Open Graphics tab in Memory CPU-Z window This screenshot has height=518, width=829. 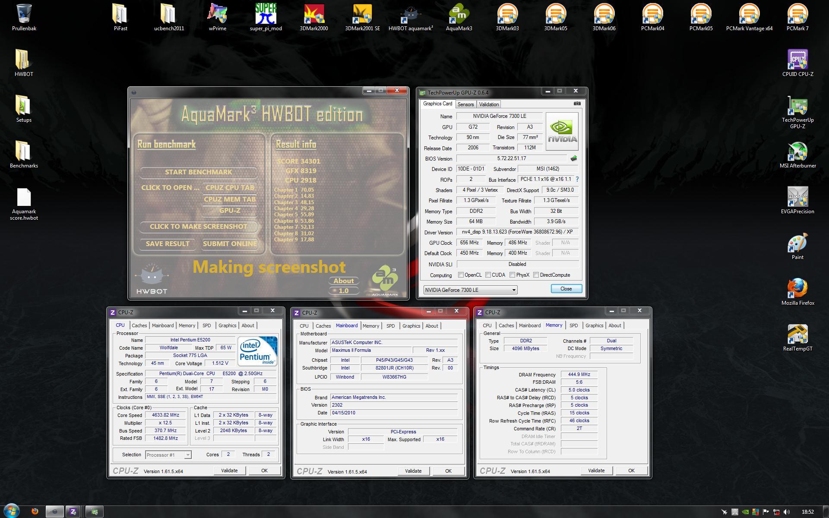click(594, 325)
